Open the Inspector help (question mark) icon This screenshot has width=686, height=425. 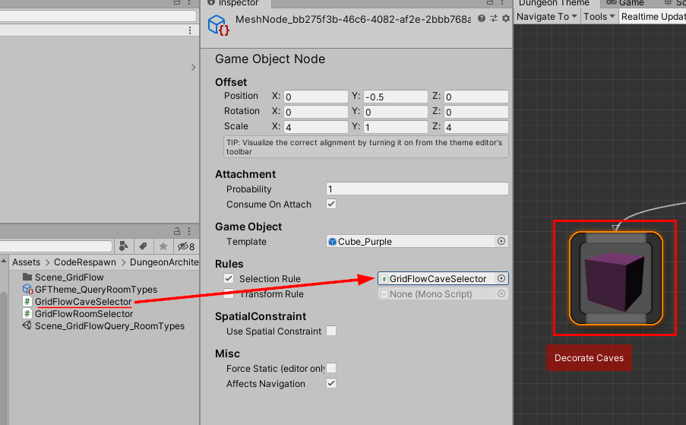coord(481,18)
